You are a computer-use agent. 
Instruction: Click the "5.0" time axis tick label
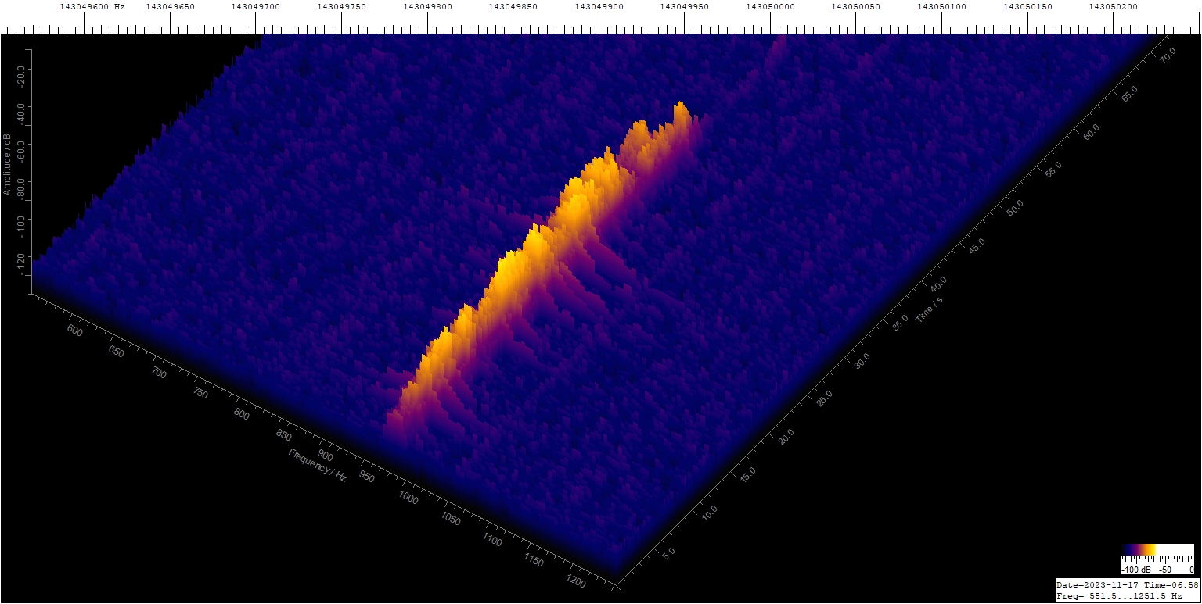pos(669,553)
